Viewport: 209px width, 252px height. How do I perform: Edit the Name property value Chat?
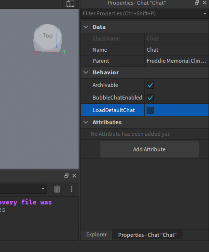pos(176,50)
